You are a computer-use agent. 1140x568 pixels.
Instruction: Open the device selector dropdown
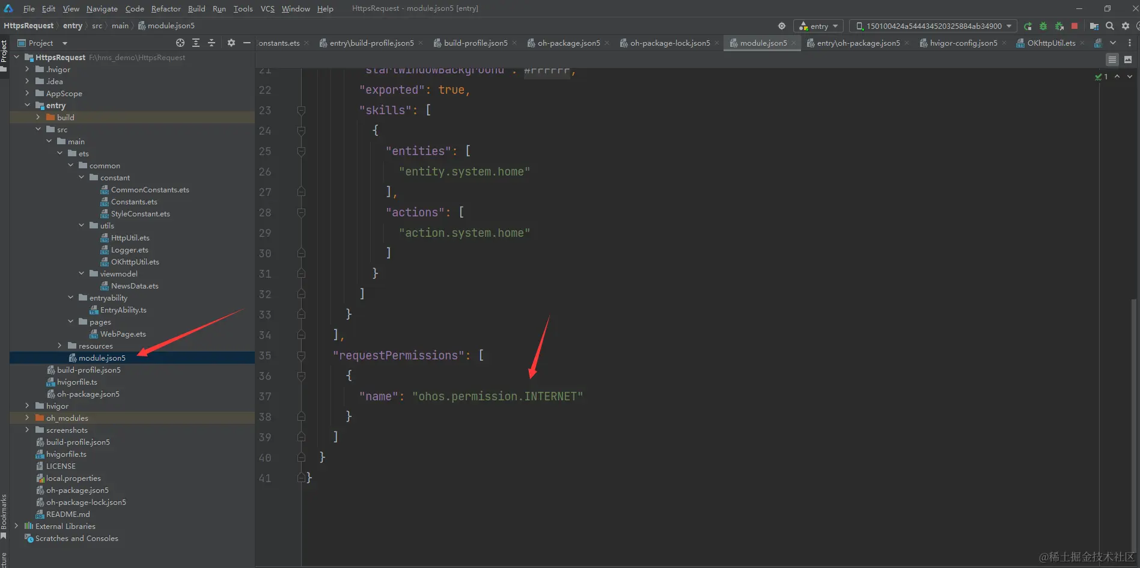click(933, 26)
